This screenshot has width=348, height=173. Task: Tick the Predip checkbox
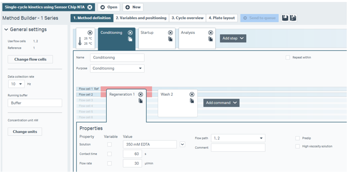[297, 138]
